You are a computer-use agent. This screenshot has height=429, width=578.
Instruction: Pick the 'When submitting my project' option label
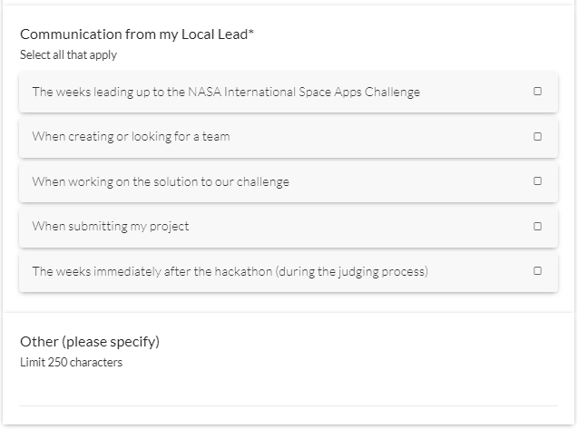tap(110, 227)
